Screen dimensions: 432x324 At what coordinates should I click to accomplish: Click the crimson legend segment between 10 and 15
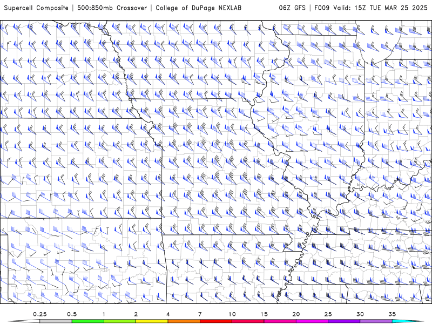pyautogui.click(x=248, y=321)
